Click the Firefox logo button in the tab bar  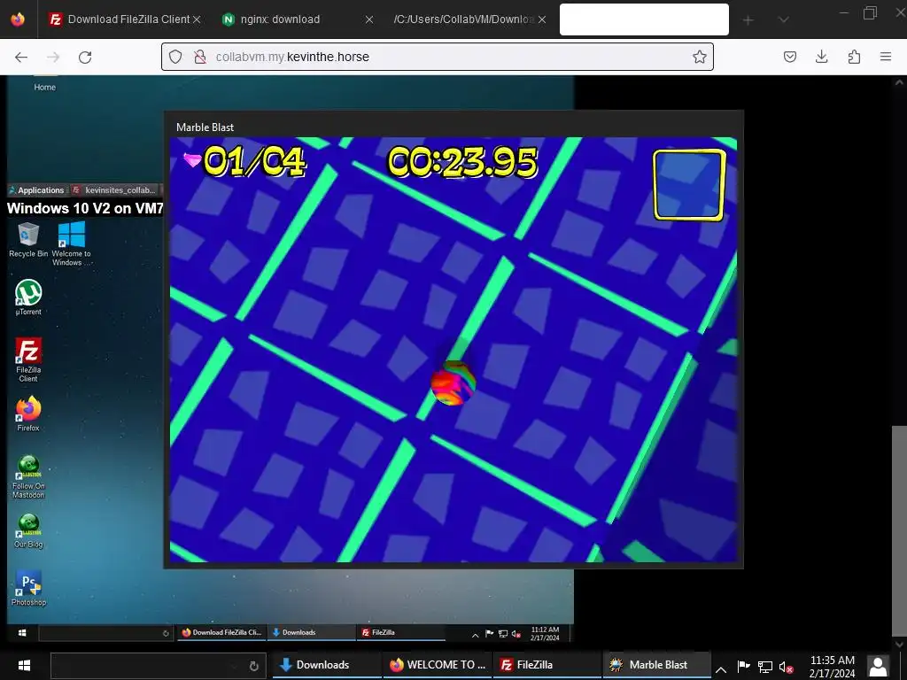coord(18,19)
